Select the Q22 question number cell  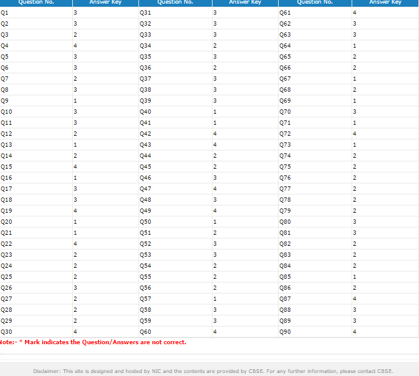[7, 244]
